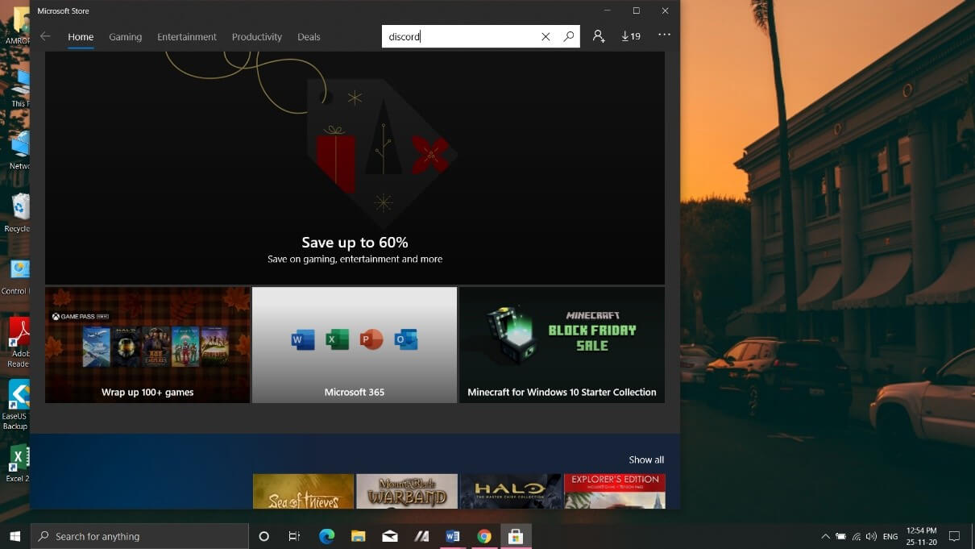
Task: Launch Microsoft Edge from the taskbar
Action: point(326,536)
